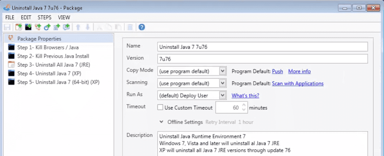
Task: Click the console icon beside Step 4
Action: click(11, 73)
